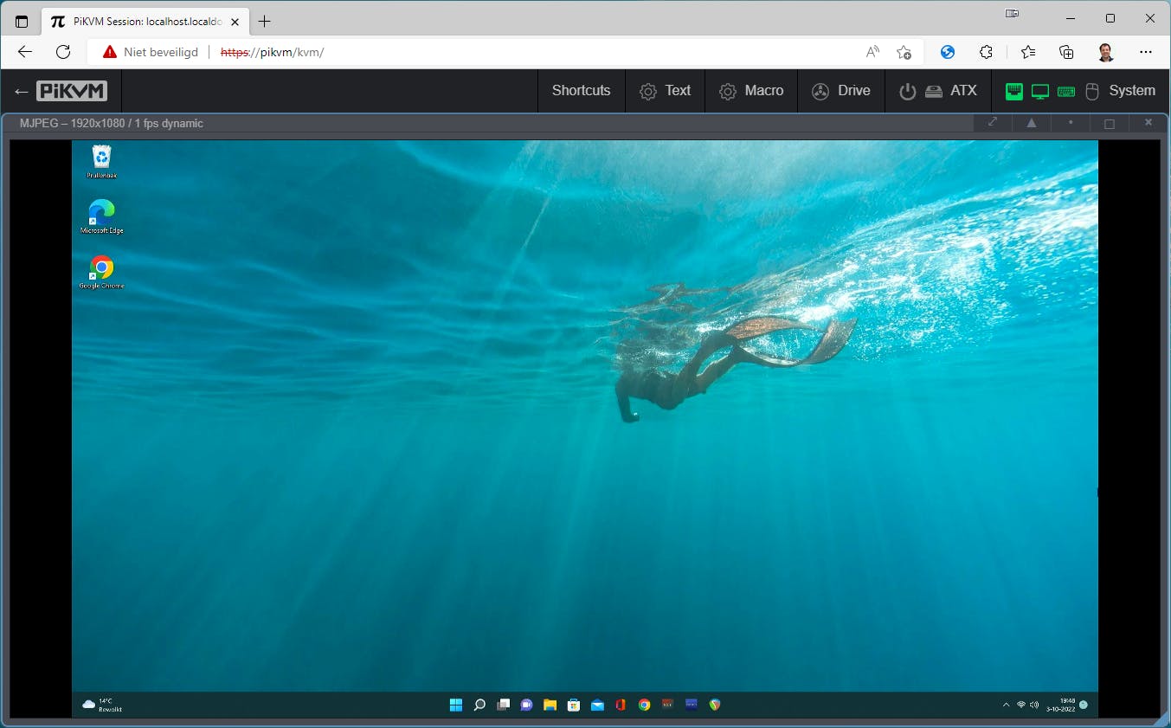Open the Prullenbak recycle bin on remote desktop
Screen dimensions: 1171x728
(102, 162)
